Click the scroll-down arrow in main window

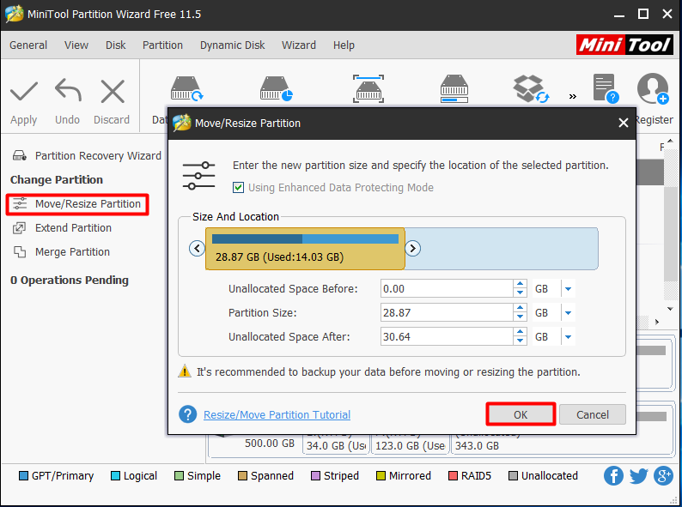[670, 309]
